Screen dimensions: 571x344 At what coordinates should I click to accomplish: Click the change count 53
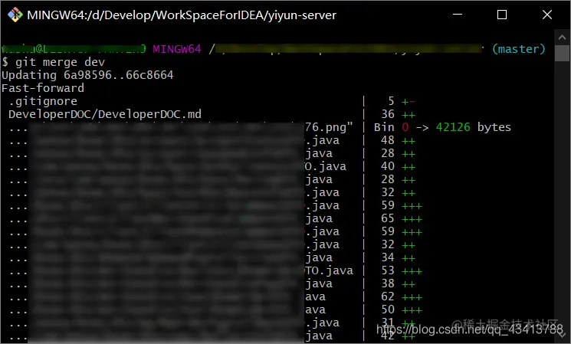click(x=388, y=270)
